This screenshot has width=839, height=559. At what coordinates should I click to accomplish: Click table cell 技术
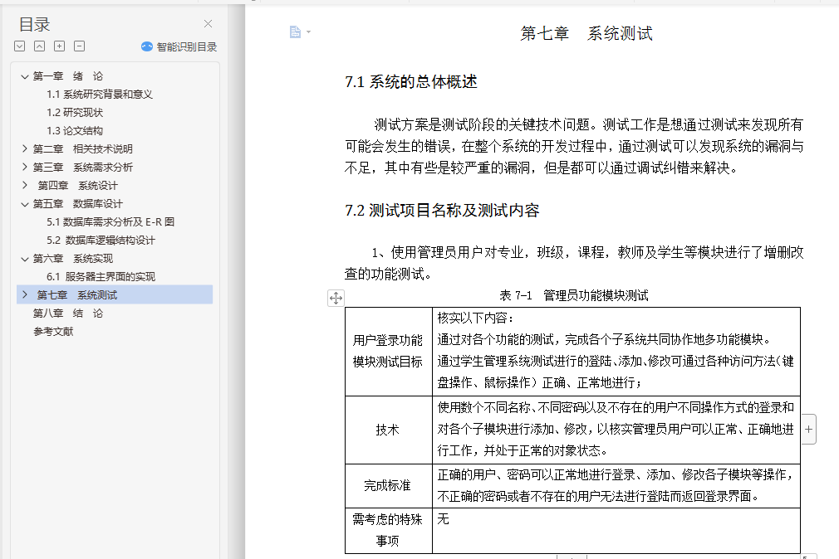coord(389,430)
